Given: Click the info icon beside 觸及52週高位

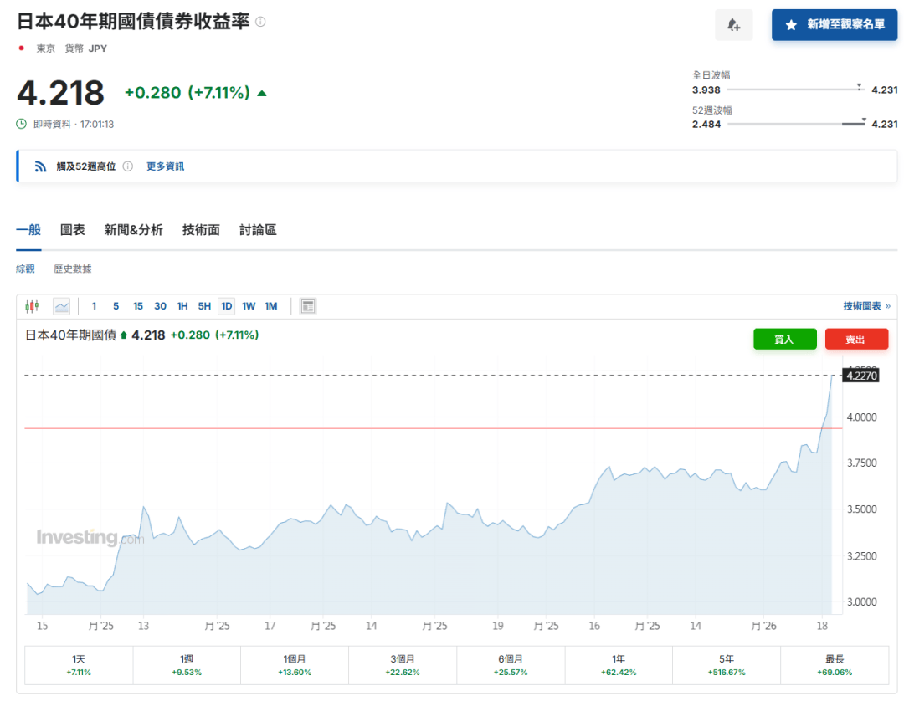Looking at the screenshot, I should click(x=128, y=166).
